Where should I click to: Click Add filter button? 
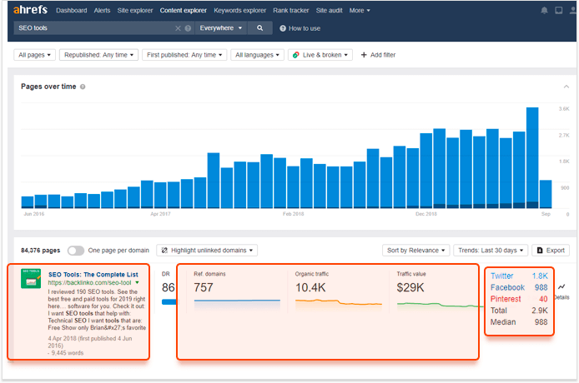pos(378,55)
